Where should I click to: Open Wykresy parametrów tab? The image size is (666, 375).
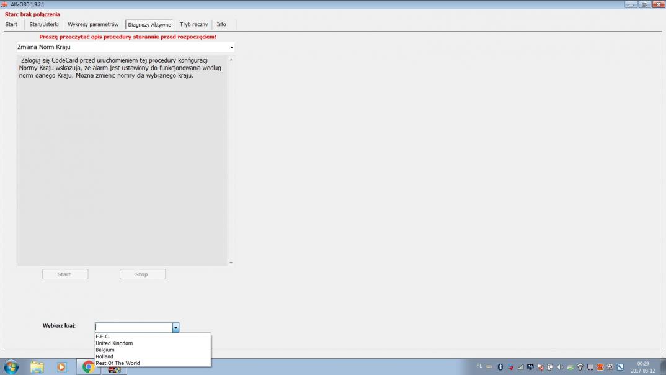coord(93,25)
